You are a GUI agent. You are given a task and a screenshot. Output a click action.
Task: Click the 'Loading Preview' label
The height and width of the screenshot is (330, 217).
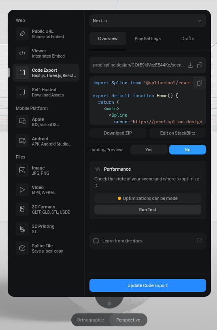(106, 150)
